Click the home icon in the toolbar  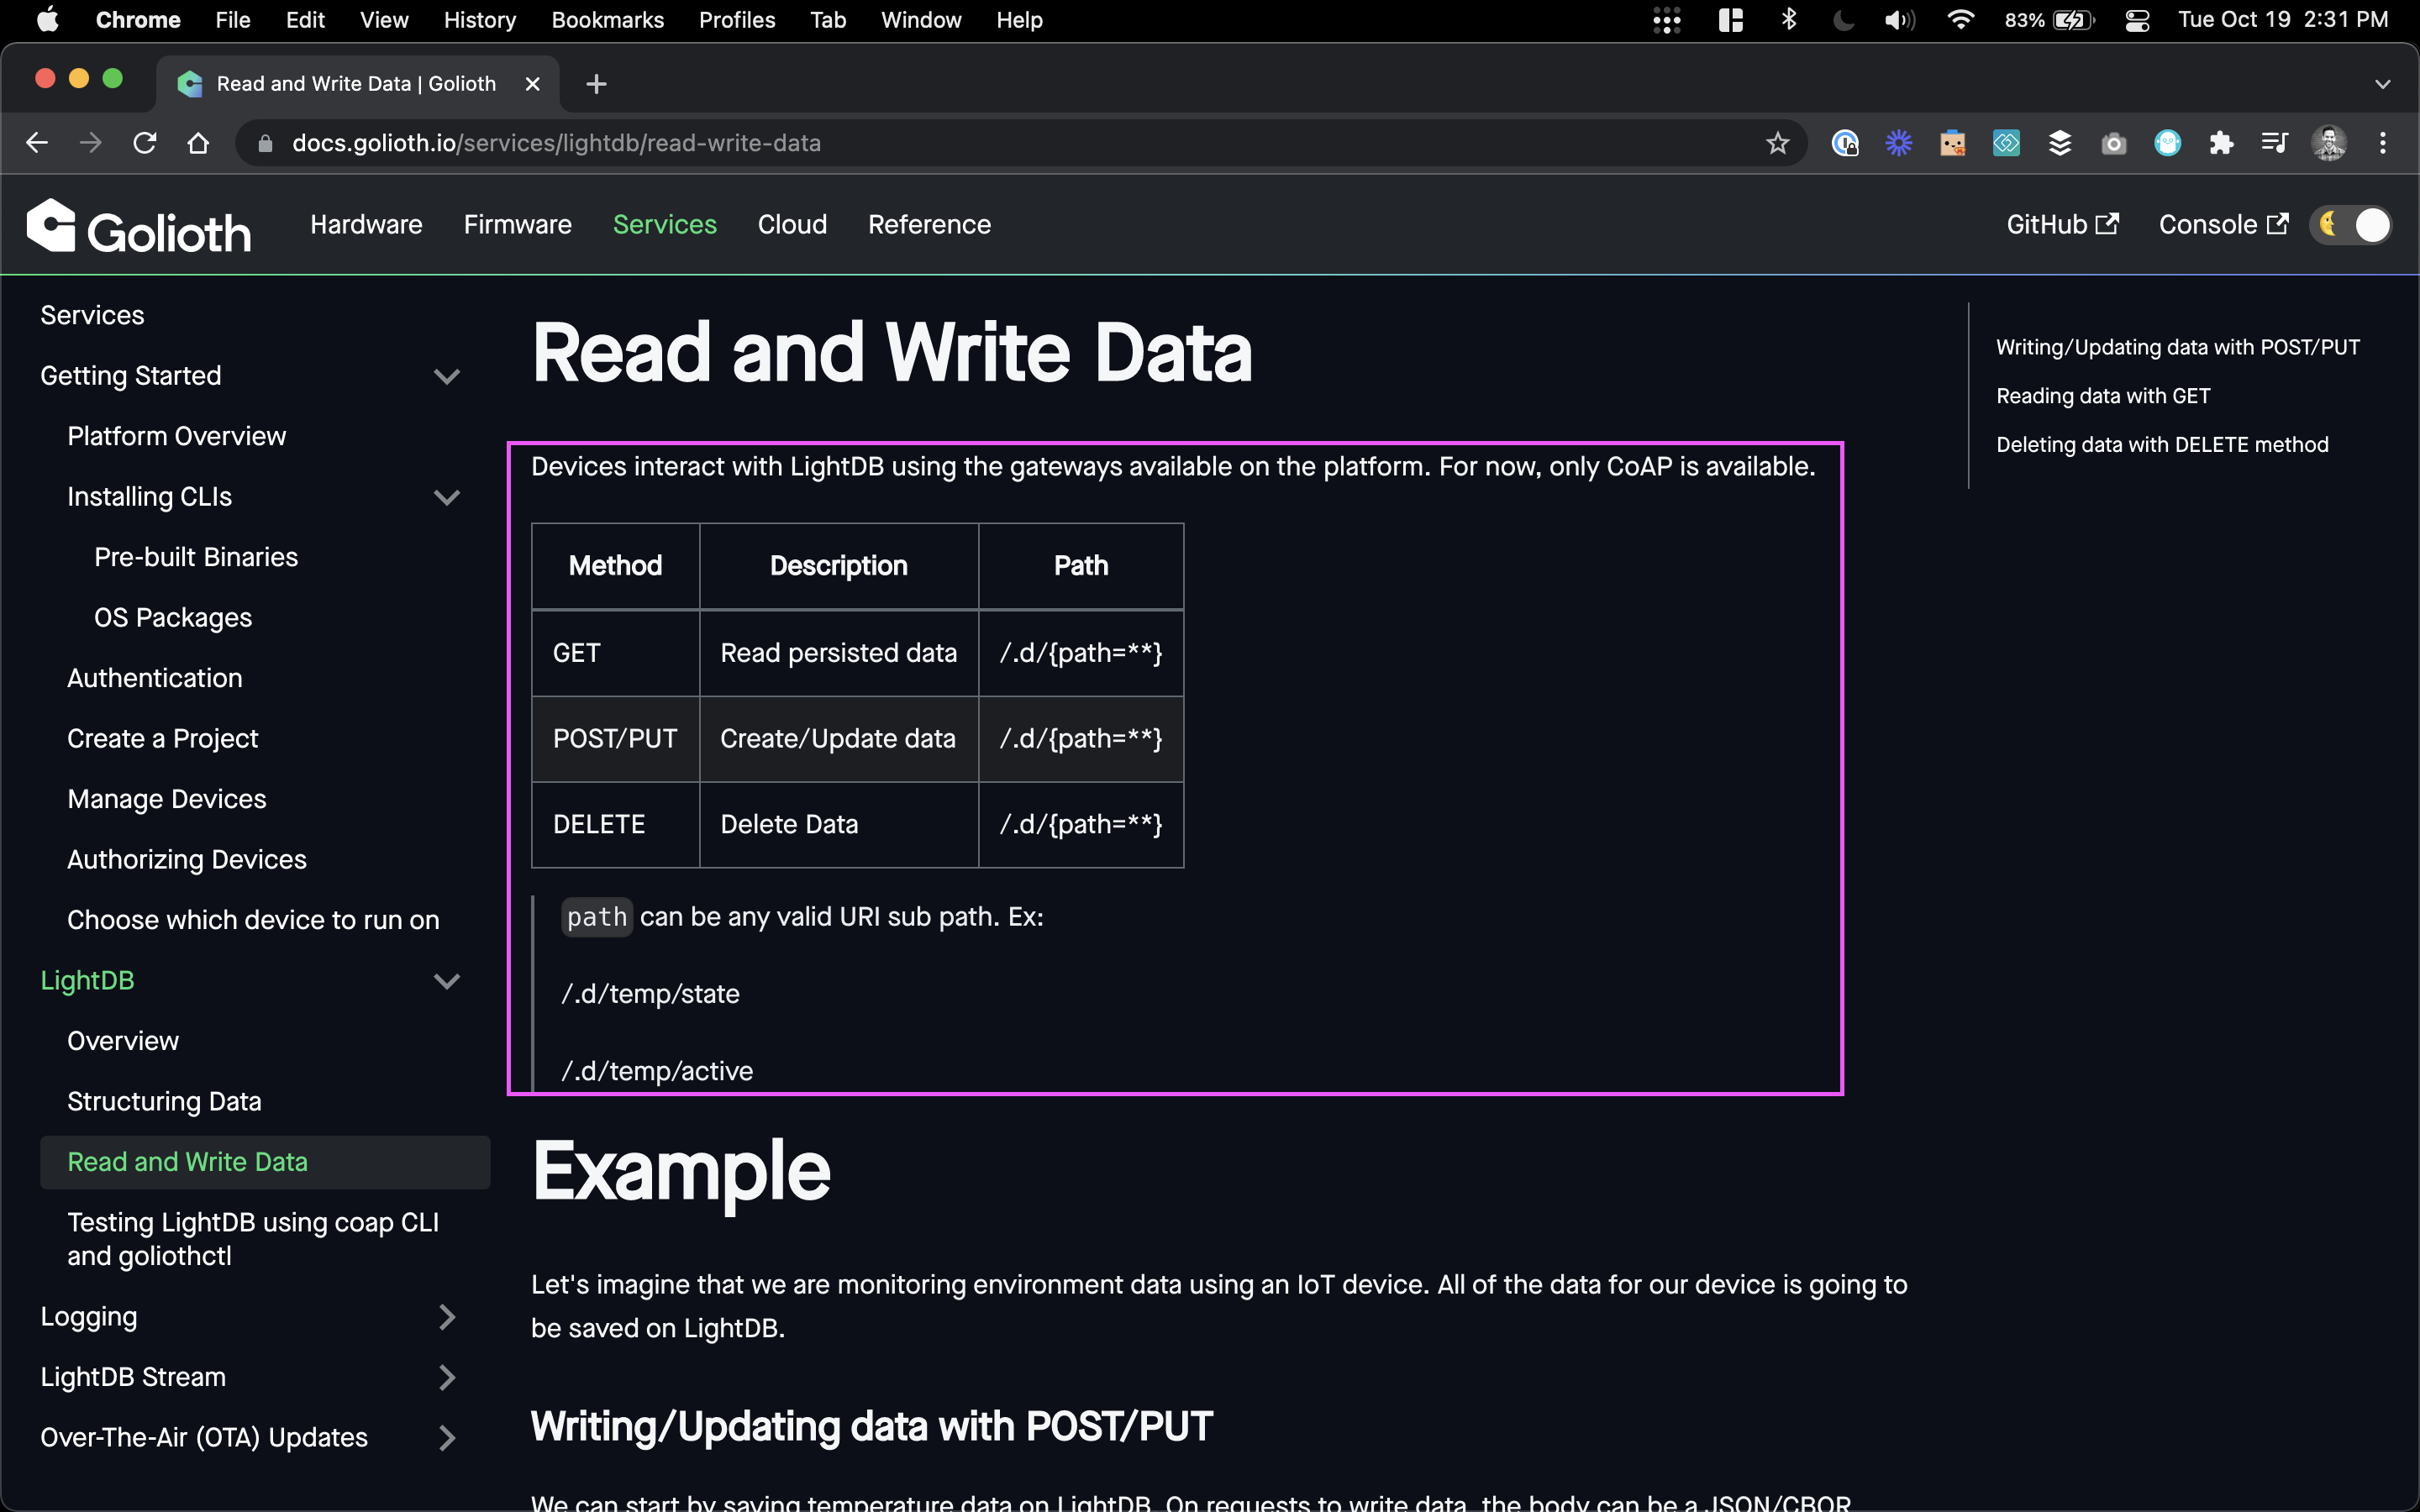click(198, 143)
